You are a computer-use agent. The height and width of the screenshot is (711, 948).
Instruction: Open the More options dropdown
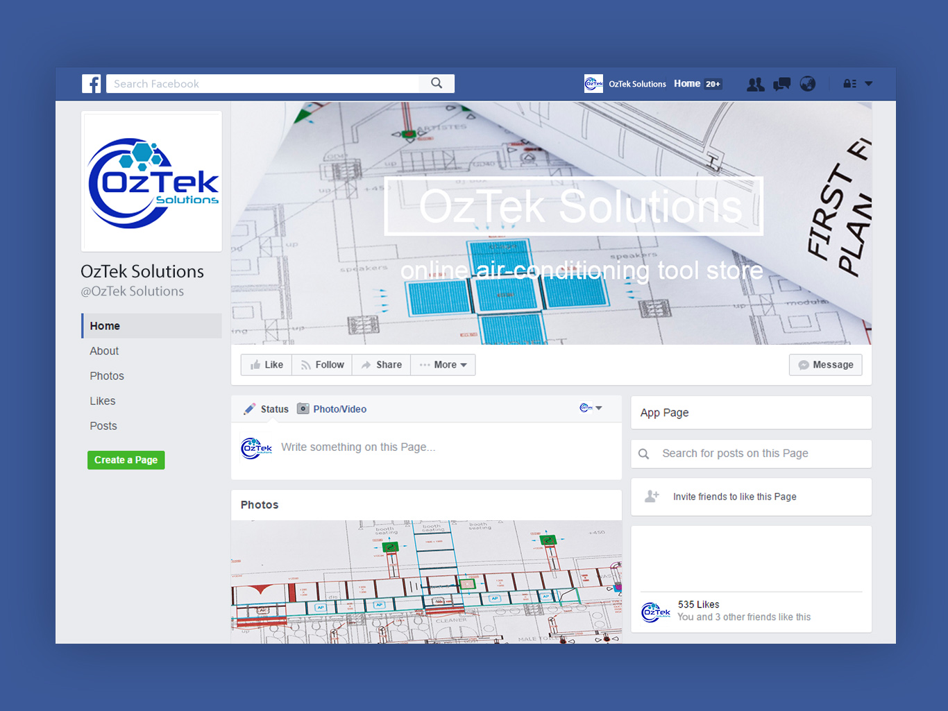(x=443, y=364)
